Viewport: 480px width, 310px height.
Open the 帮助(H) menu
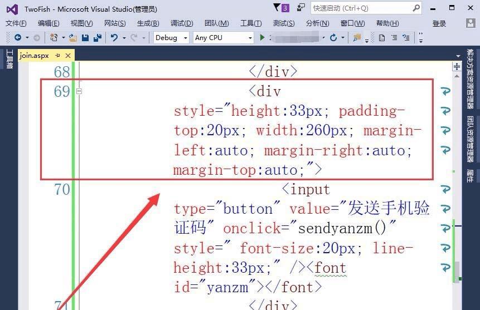(387, 23)
